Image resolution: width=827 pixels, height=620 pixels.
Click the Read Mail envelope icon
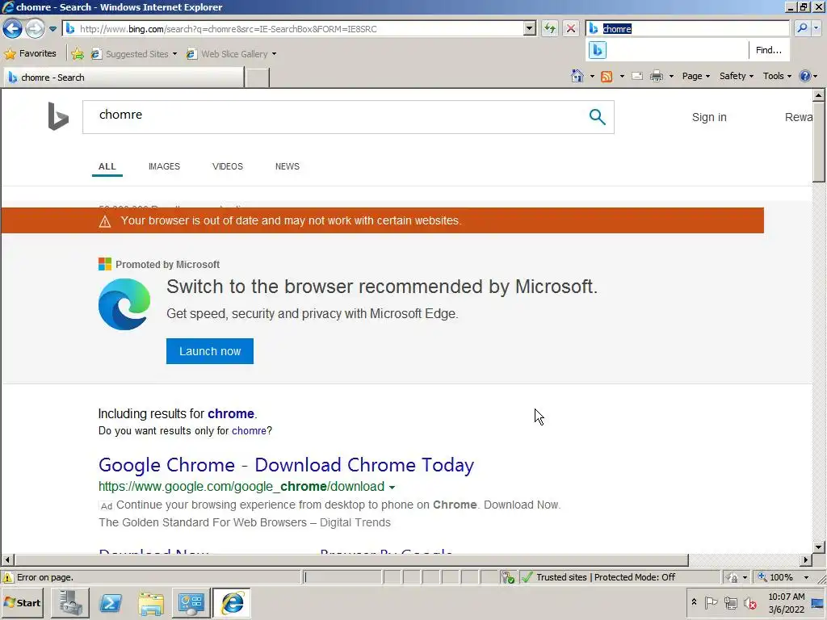pos(637,76)
